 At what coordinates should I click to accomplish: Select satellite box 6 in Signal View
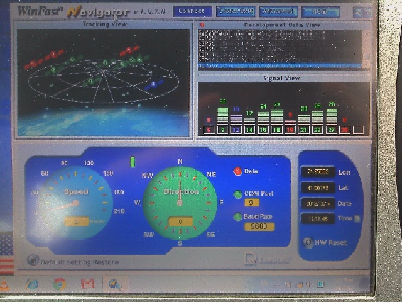209,130
